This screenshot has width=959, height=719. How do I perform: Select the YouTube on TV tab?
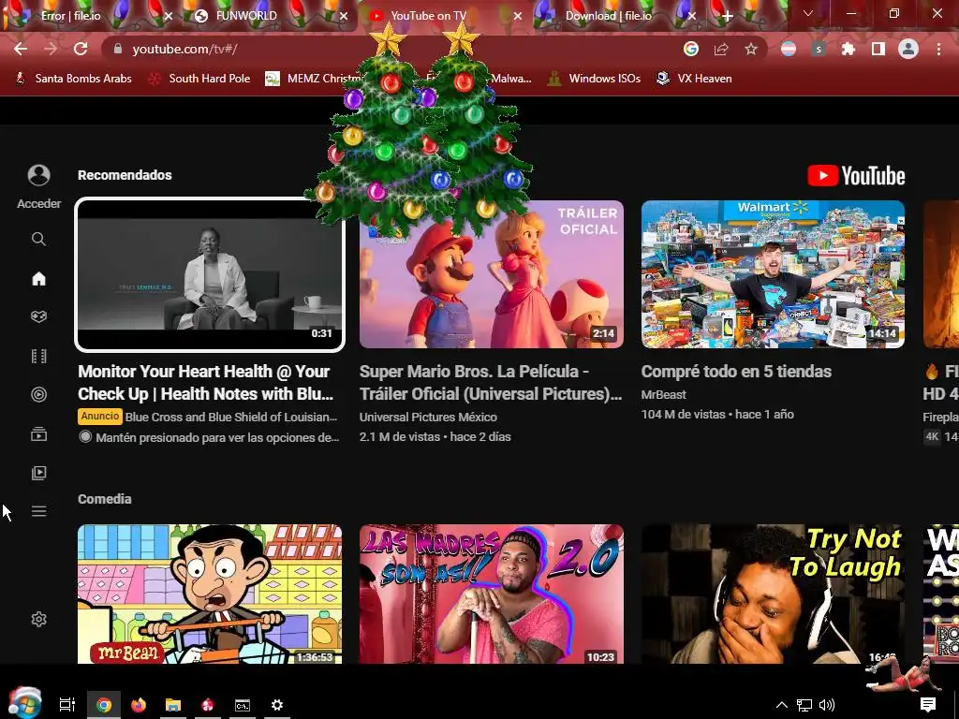tap(428, 16)
